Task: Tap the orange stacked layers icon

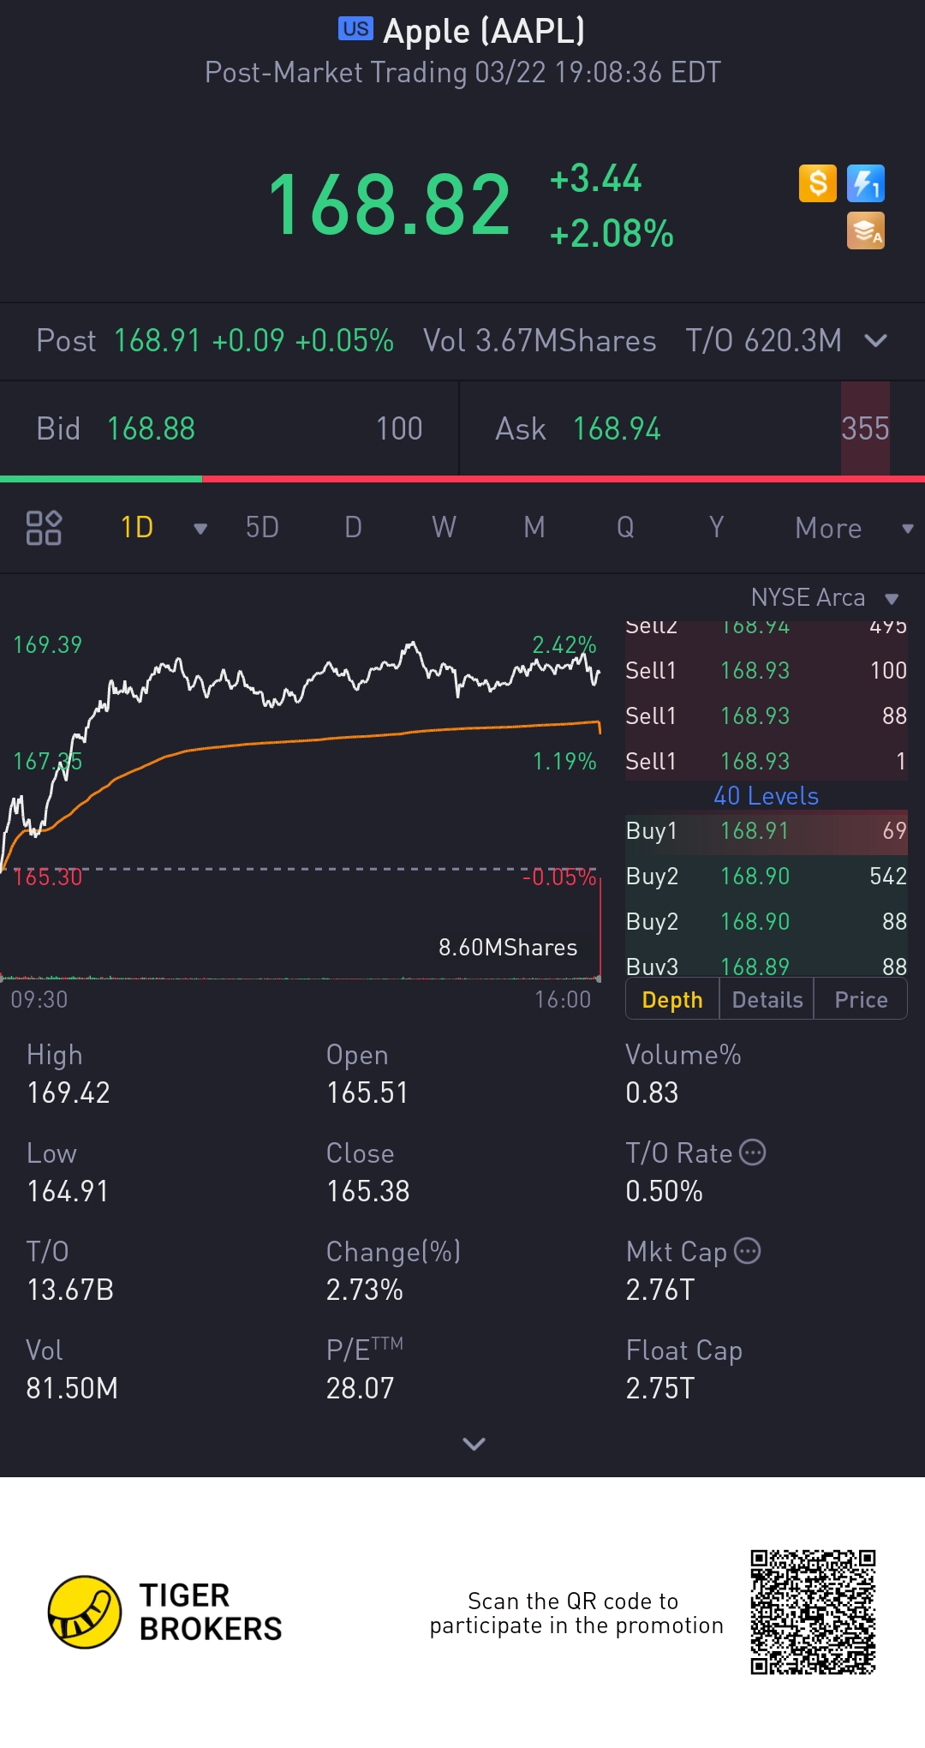Action: (866, 231)
